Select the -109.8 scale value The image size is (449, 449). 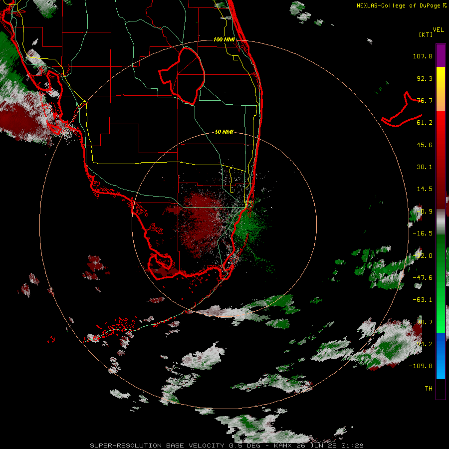(x=421, y=366)
